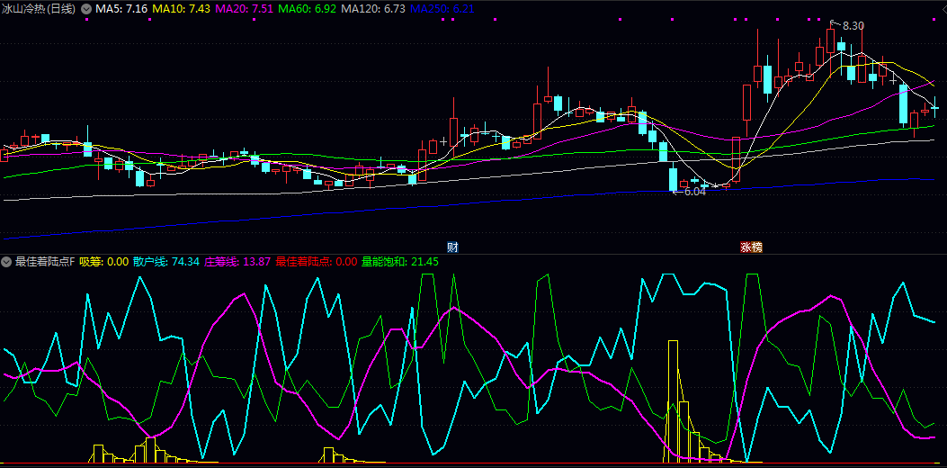Click the 6.04 low price marker
This screenshot has width=947, height=468.
pyautogui.click(x=693, y=192)
